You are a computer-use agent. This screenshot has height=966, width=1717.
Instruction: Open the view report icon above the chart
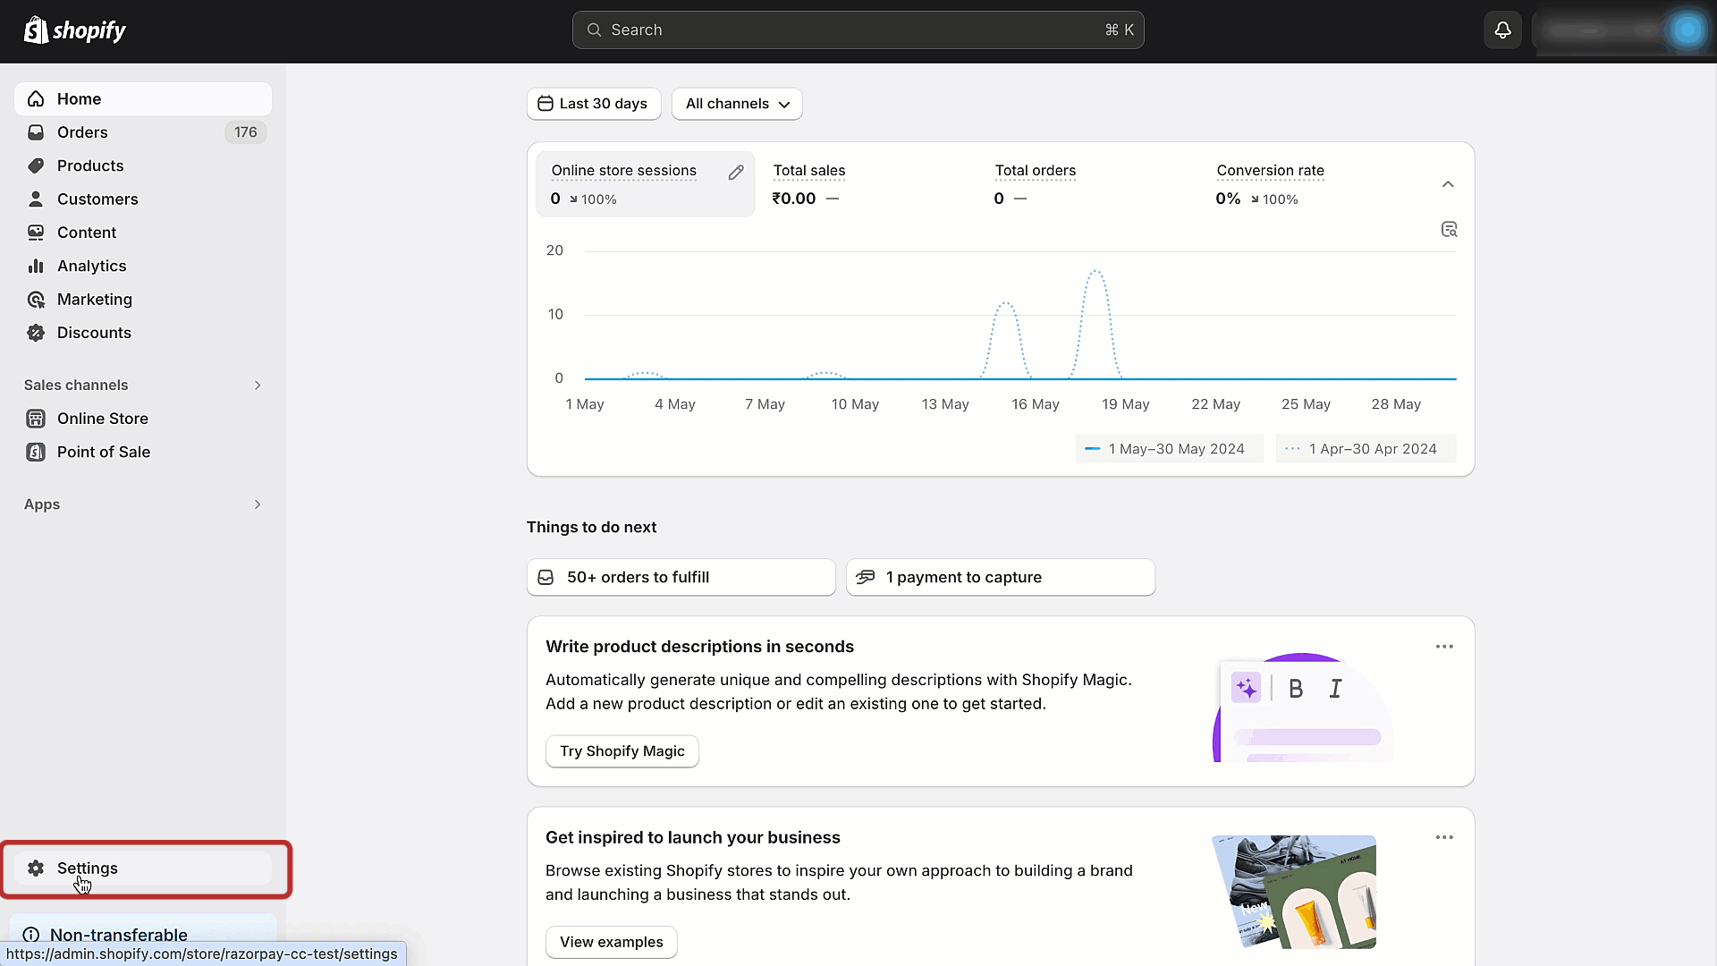tap(1450, 230)
